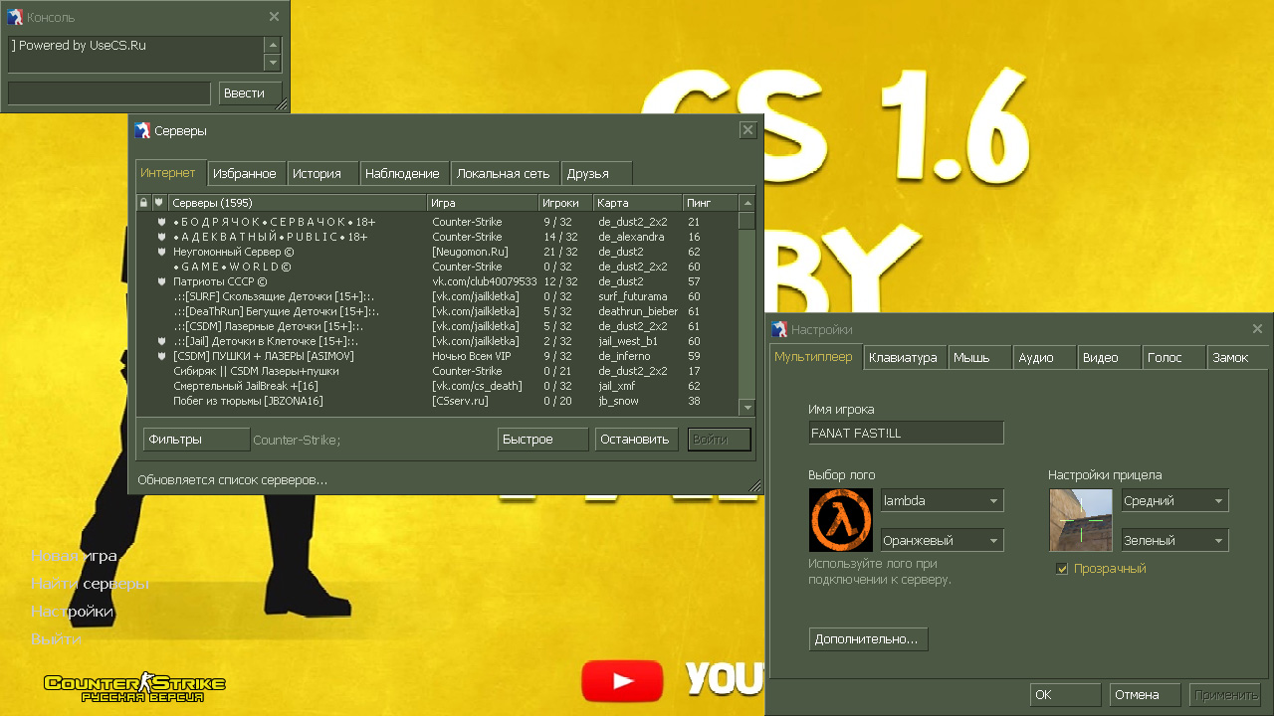The height and width of the screenshot is (716, 1274).
Task: Click the Отмена button in settings
Action: (x=1145, y=695)
